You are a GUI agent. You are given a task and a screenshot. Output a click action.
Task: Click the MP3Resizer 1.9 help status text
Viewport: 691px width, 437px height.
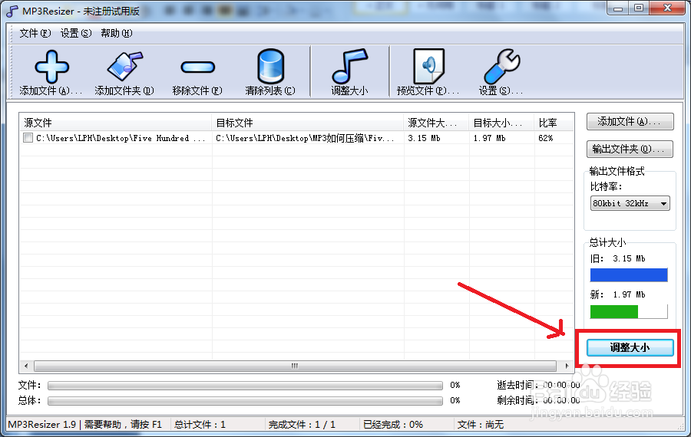(x=85, y=425)
